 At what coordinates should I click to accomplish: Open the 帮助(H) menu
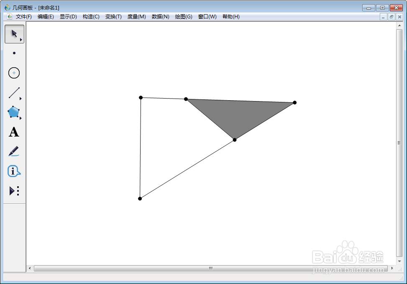coord(231,17)
